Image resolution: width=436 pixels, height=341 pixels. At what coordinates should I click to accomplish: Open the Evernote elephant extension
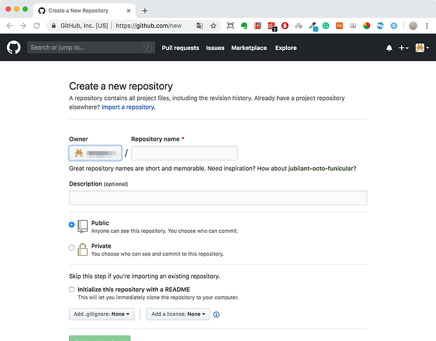click(244, 26)
